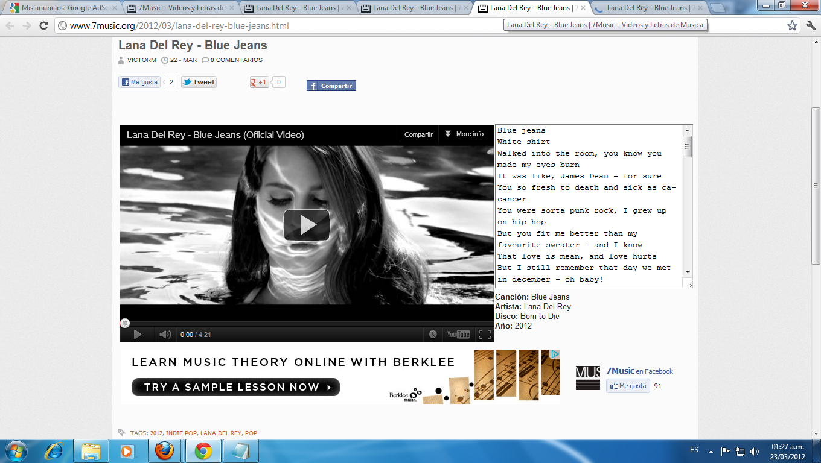Enter fullscreen mode on the video
821x463 pixels.
coord(484,334)
